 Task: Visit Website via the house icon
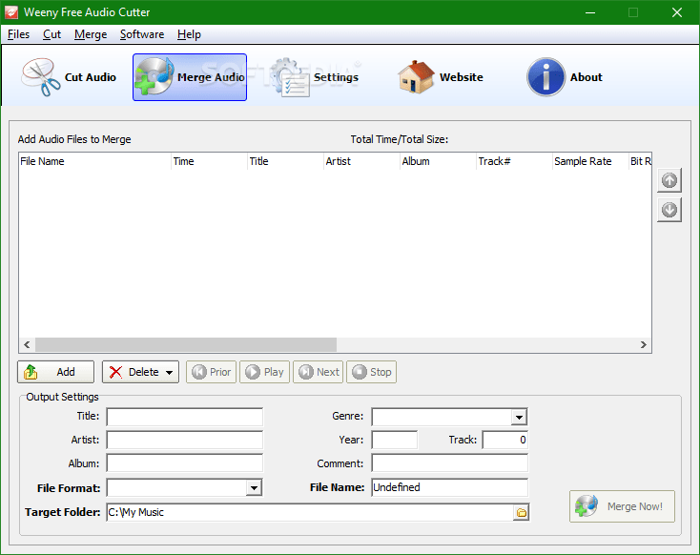pyautogui.click(x=441, y=77)
